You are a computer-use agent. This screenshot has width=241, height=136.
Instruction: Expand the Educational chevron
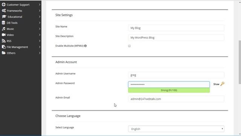(x=40, y=17)
